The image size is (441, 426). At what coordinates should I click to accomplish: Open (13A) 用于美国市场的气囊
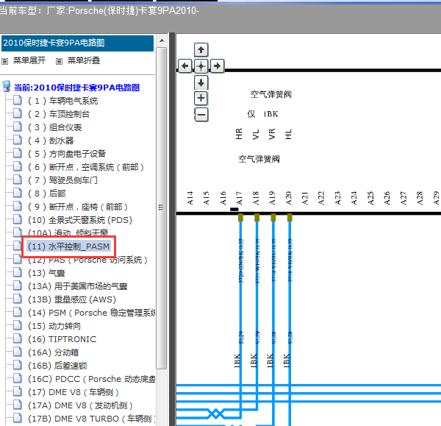coord(78,286)
